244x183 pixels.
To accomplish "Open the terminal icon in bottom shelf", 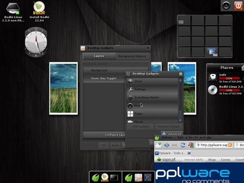I will (114, 178).
